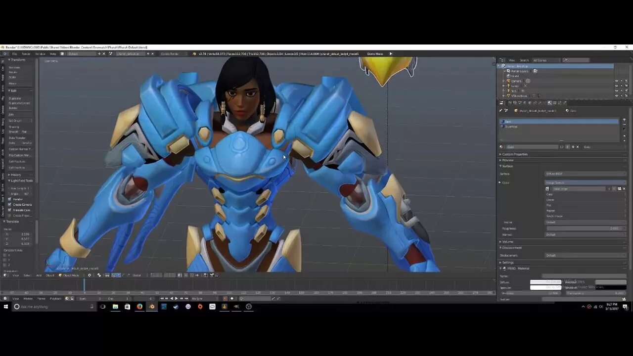Screen dimensions: 633x356
Task: Click the timeline Start frame field
Action: click(x=90, y=299)
